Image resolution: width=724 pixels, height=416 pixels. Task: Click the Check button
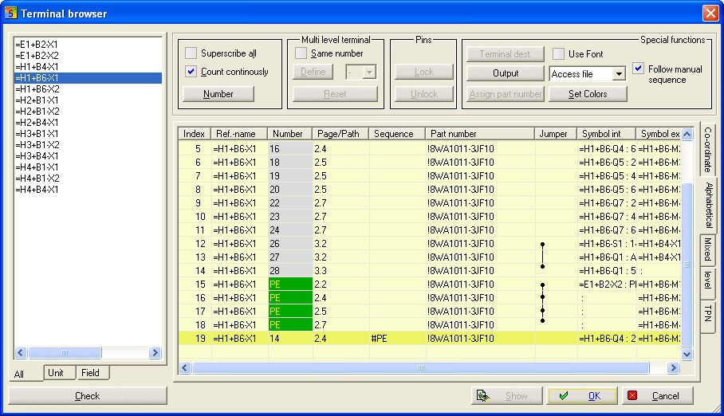click(x=87, y=396)
